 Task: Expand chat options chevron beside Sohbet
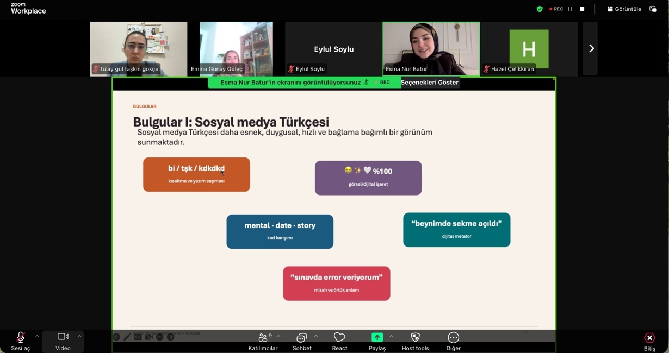[316, 337]
